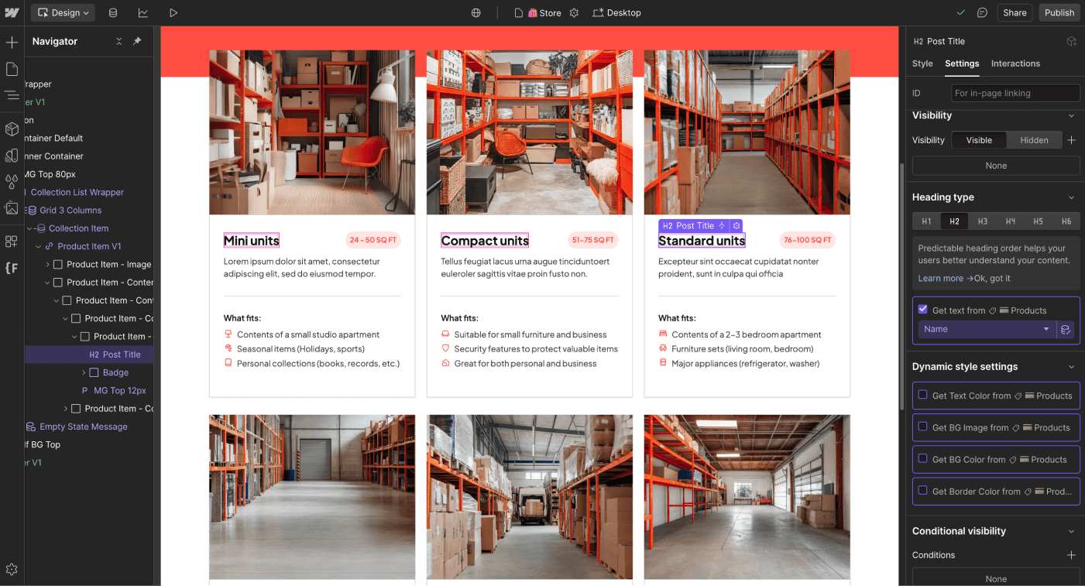Open the Design mode dropdown menu
This screenshot has width=1085, height=586.
click(62, 12)
